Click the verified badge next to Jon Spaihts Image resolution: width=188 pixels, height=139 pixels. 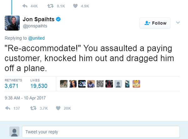pyautogui.click(x=58, y=19)
